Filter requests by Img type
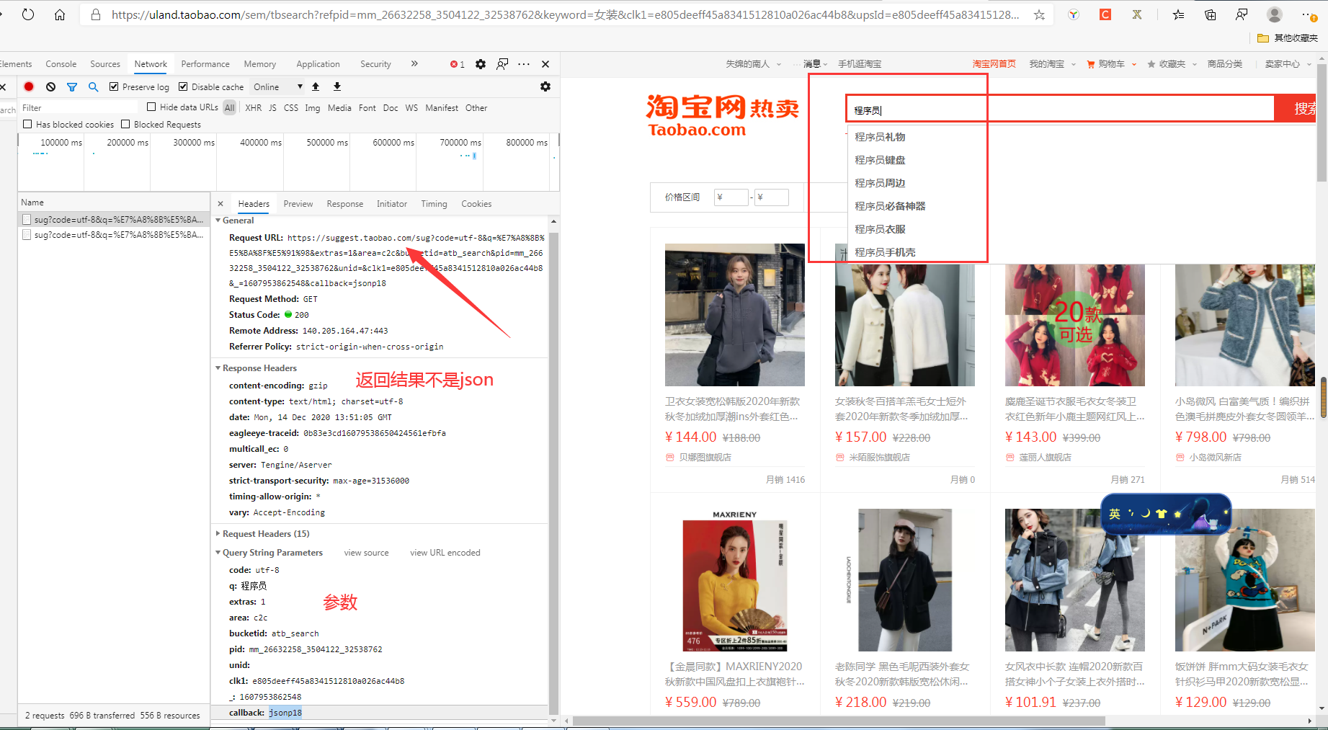Screen dimensions: 1328x730 click(312, 108)
